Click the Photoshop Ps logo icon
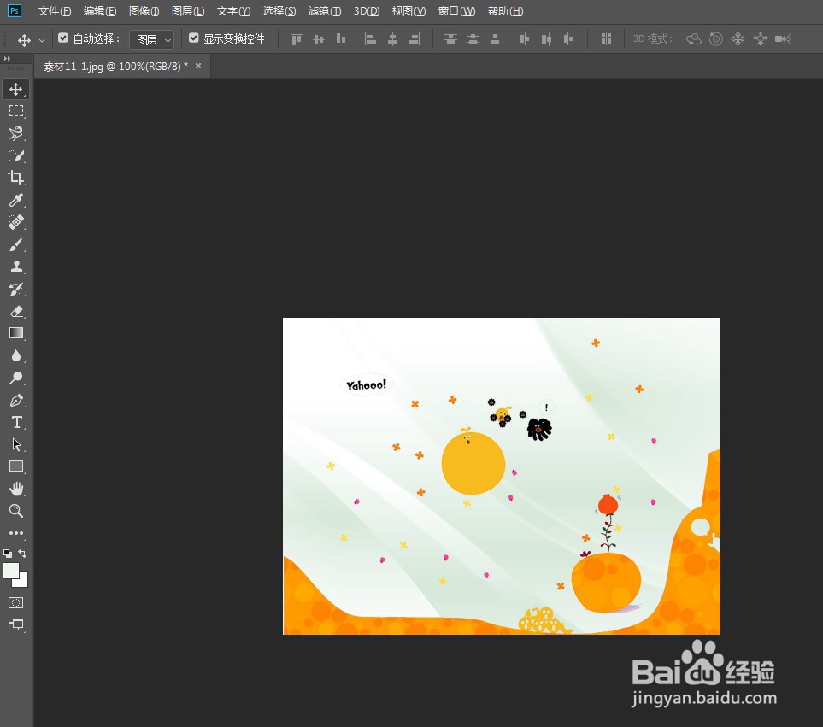Screen dimensions: 823x727 point(15,10)
